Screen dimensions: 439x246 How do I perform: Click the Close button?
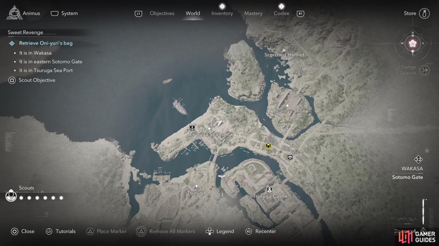tap(23, 231)
